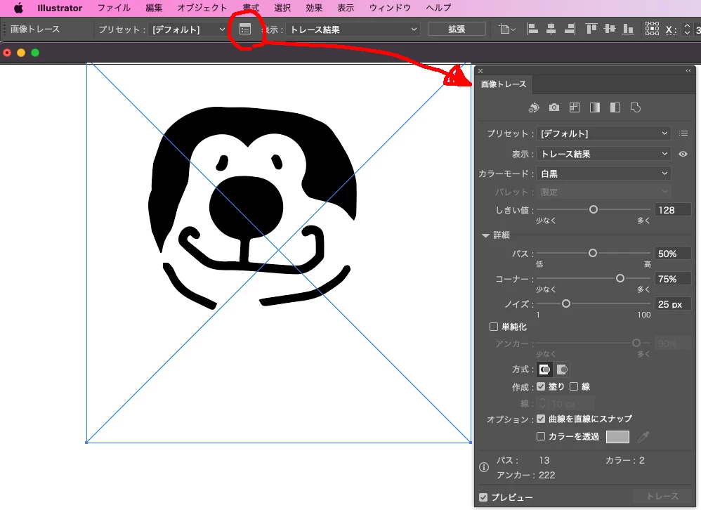
Task: Click the しきい値 slider handle
Action: (594, 209)
